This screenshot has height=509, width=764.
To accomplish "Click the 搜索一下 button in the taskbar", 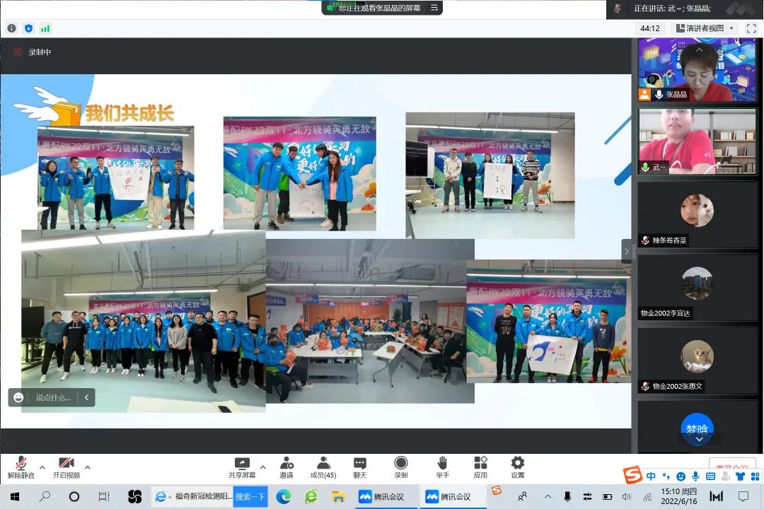I will coord(250,496).
